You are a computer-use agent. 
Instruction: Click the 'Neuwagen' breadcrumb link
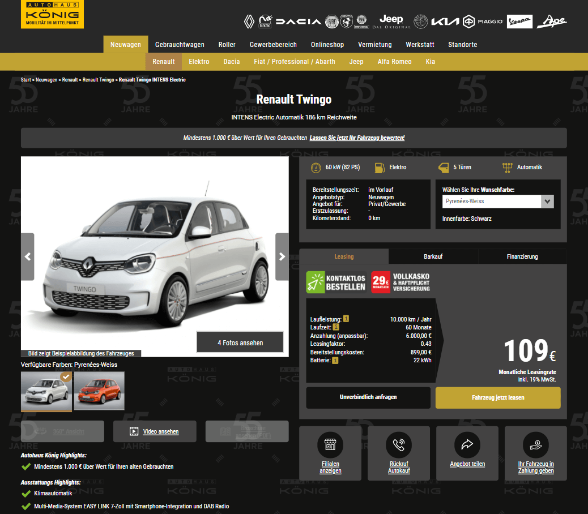(46, 80)
